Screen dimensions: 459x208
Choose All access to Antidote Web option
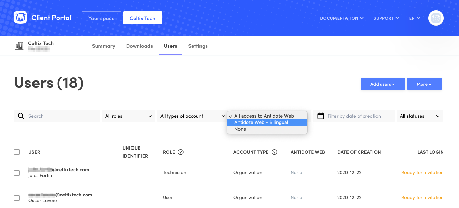(267, 116)
